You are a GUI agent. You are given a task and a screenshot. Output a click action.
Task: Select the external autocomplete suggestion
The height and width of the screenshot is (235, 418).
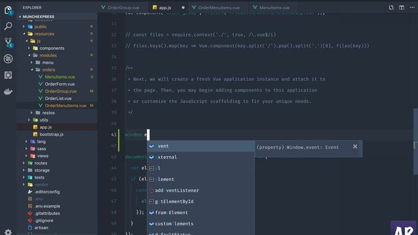pyautogui.click(x=201, y=157)
